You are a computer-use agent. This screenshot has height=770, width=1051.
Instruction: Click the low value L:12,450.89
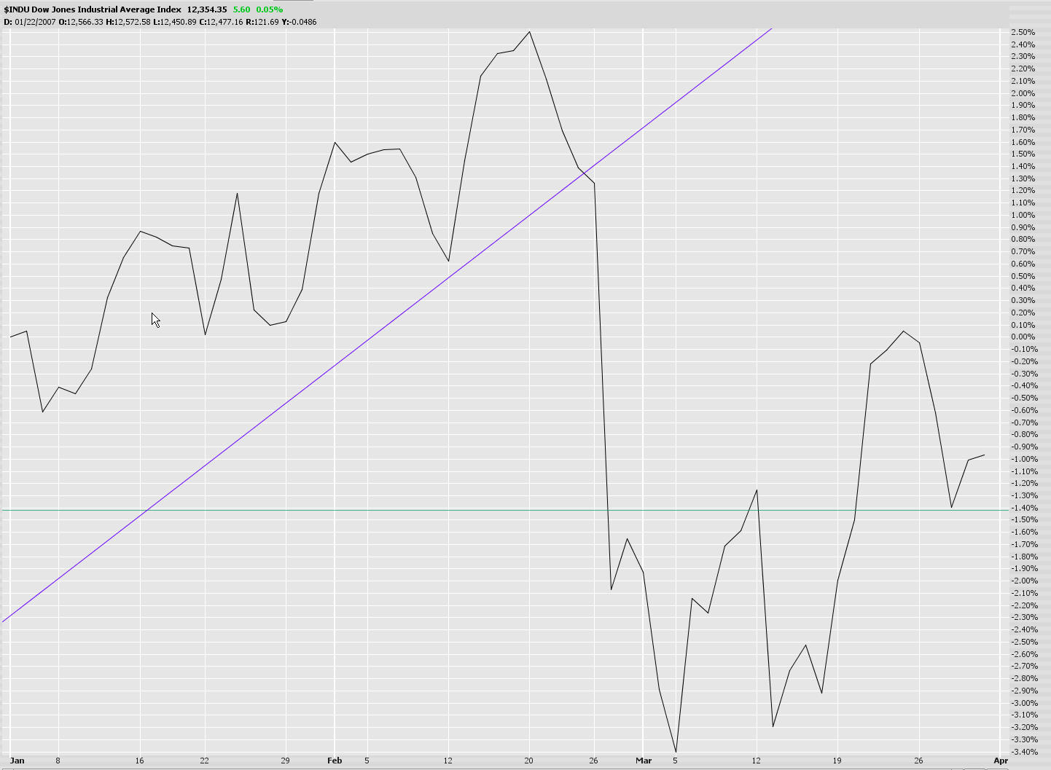(174, 22)
